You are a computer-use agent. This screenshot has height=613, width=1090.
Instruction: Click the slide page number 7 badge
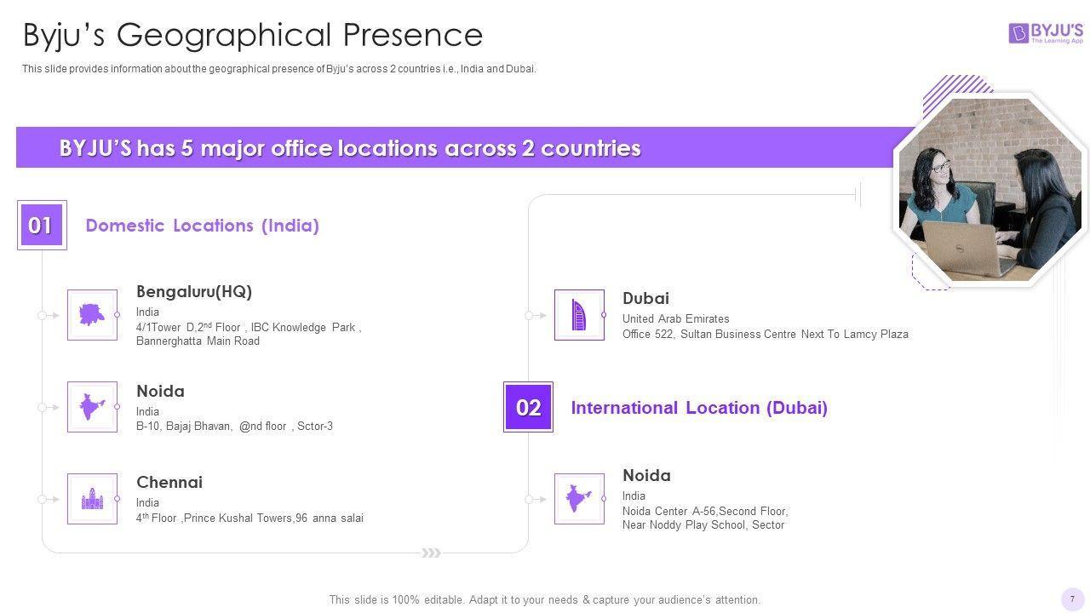[x=1072, y=599]
